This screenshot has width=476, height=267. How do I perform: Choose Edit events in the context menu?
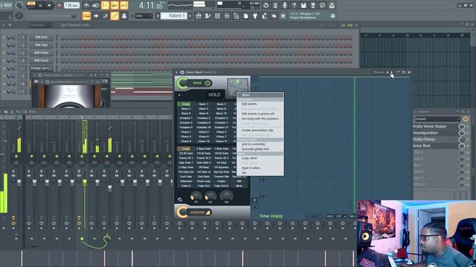coord(260,104)
